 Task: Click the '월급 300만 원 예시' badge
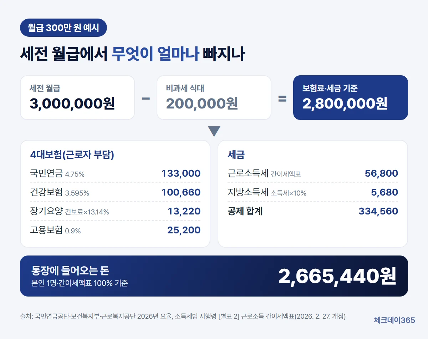(x=63, y=28)
